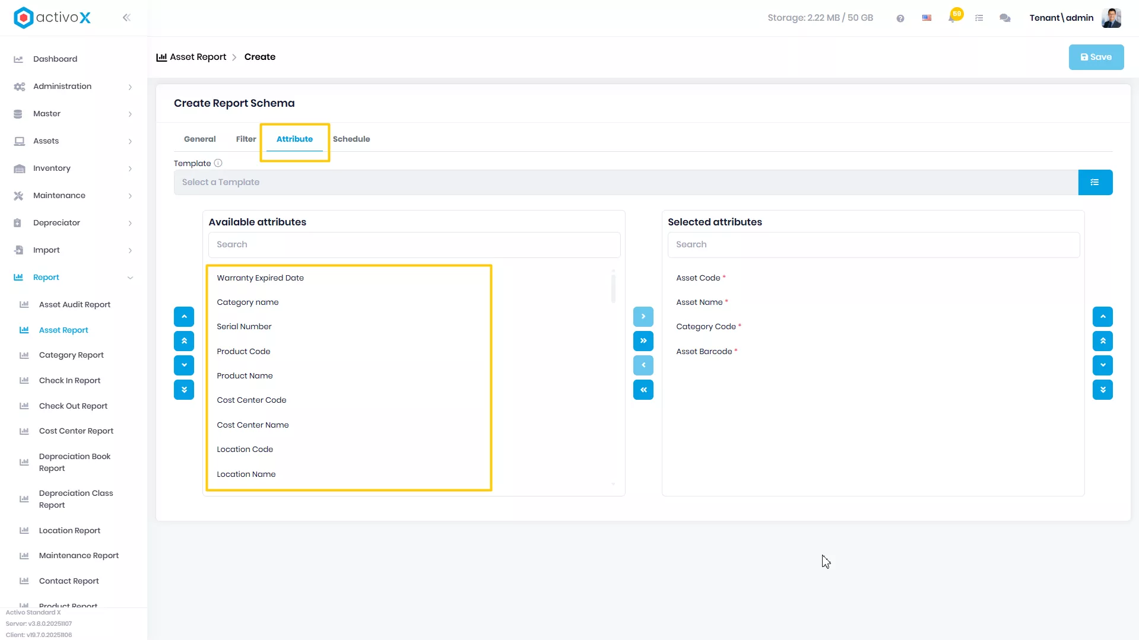Viewport: 1139px width, 640px height.
Task: Open the Select a Template dropdown
Action: pos(626,183)
